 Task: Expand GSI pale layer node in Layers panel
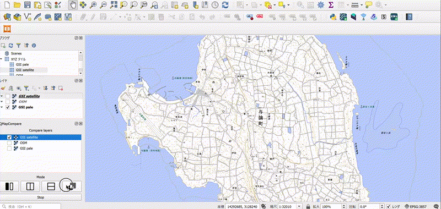pyautogui.click(x=2, y=107)
